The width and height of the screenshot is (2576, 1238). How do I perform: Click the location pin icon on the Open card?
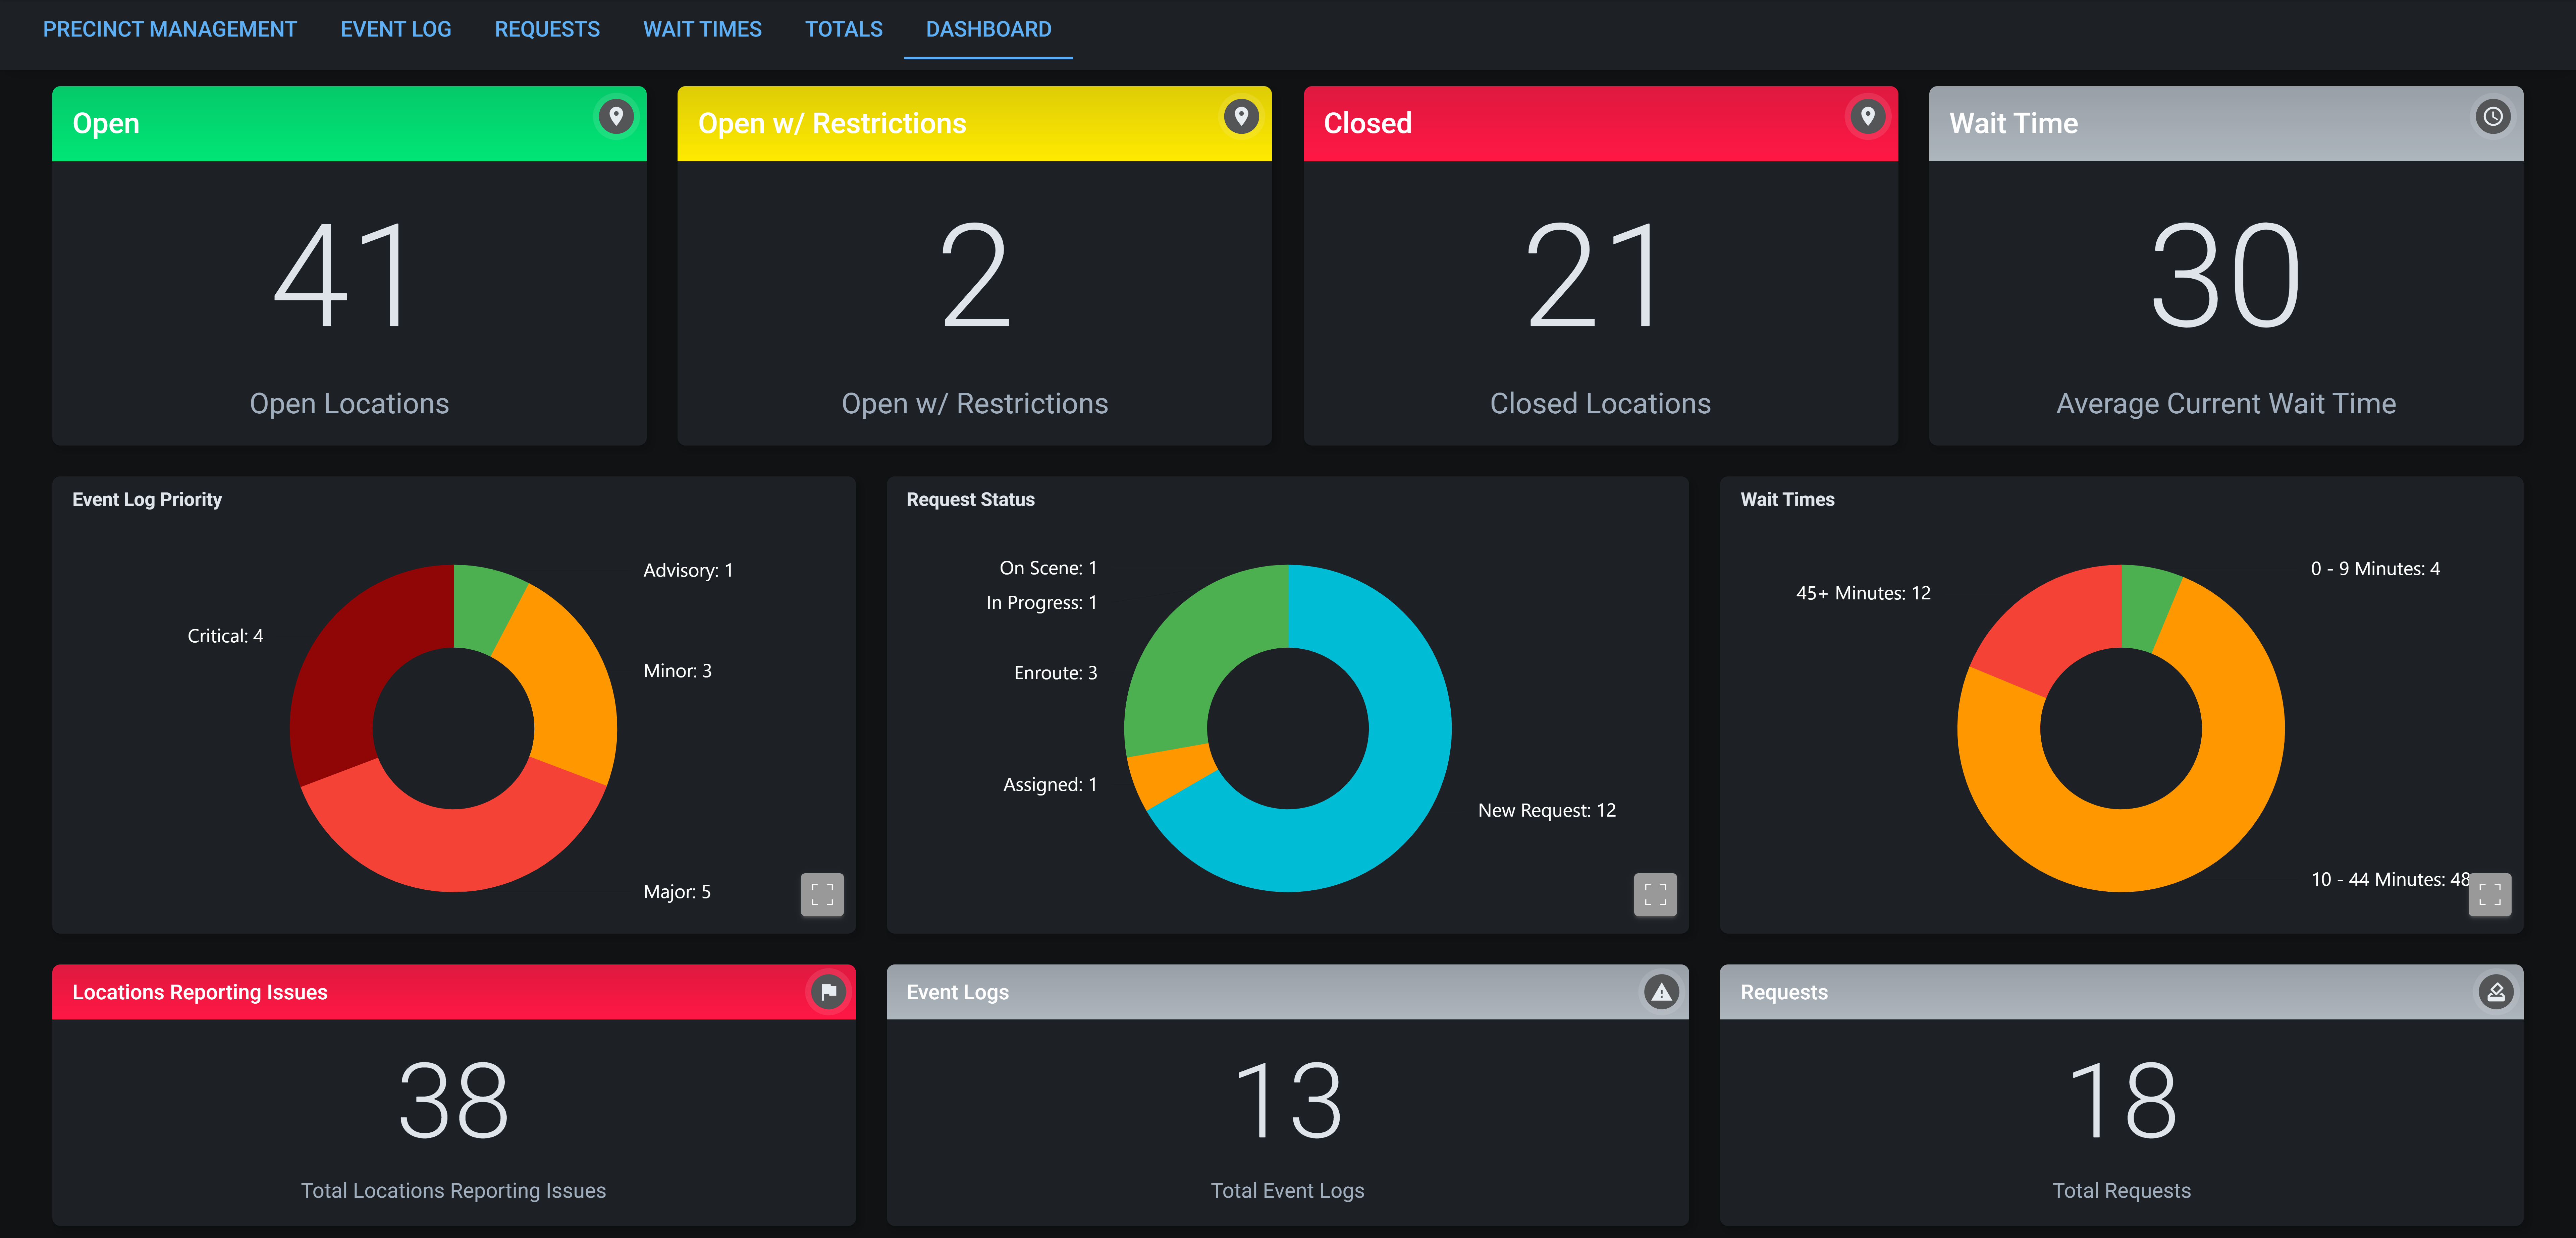616,116
